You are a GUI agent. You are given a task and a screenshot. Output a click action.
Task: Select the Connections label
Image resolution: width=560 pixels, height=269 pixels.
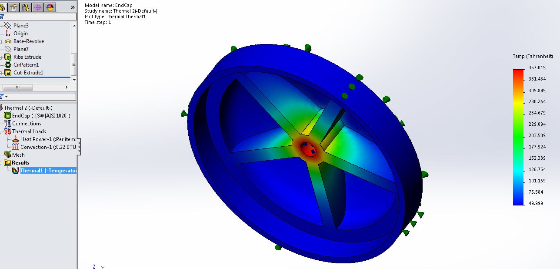(x=27, y=124)
